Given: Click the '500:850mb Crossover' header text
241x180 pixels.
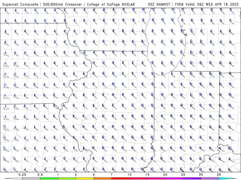Looking at the screenshot, I should coord(63,4).
